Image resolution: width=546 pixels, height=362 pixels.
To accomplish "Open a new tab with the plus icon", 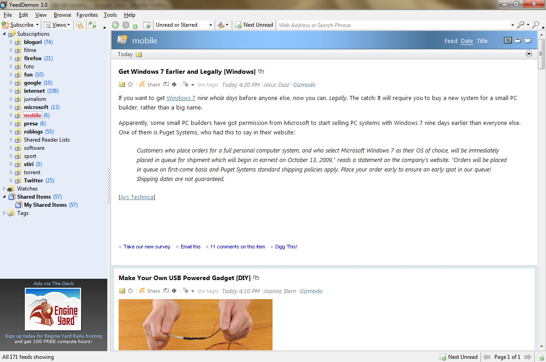I will coord(147,25).
